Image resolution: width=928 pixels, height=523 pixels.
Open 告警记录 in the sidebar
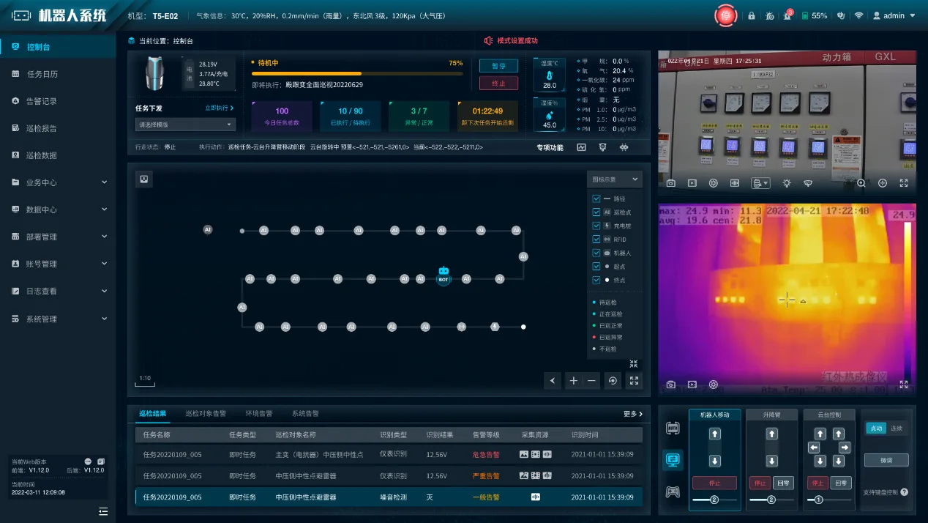point(58,101)
